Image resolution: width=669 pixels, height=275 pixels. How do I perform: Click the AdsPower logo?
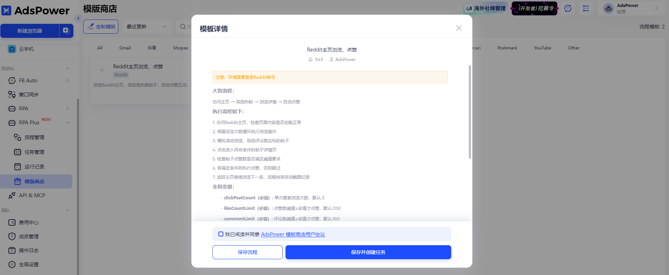coord(35,11)
